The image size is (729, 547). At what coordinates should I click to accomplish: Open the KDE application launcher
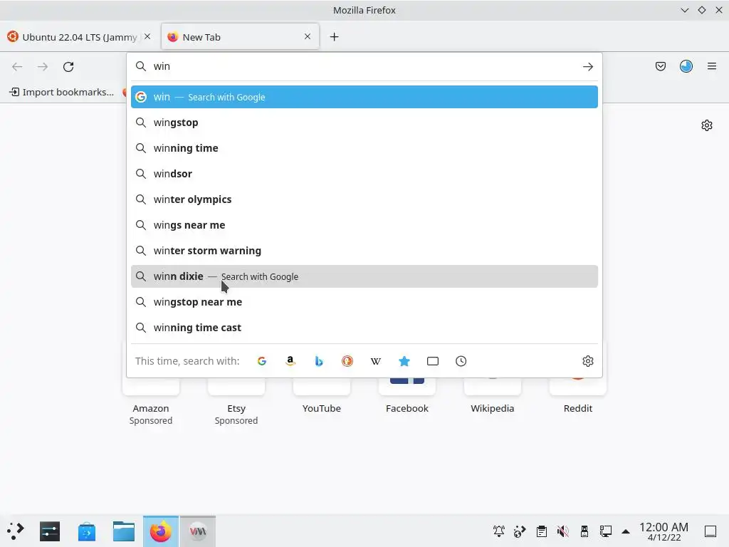(x=16, y=531)
